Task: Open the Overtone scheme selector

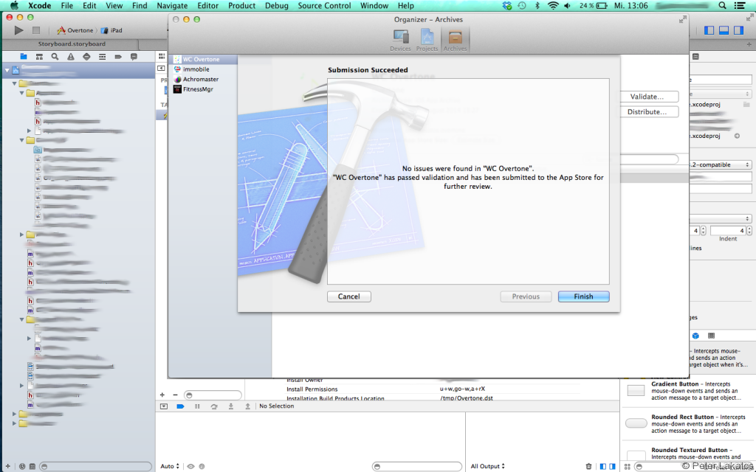Action: (x=75, y=30)
